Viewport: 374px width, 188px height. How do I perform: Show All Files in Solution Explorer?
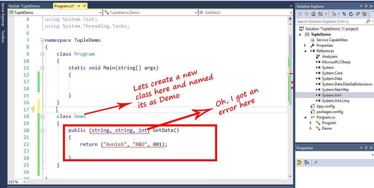point(364,14)
